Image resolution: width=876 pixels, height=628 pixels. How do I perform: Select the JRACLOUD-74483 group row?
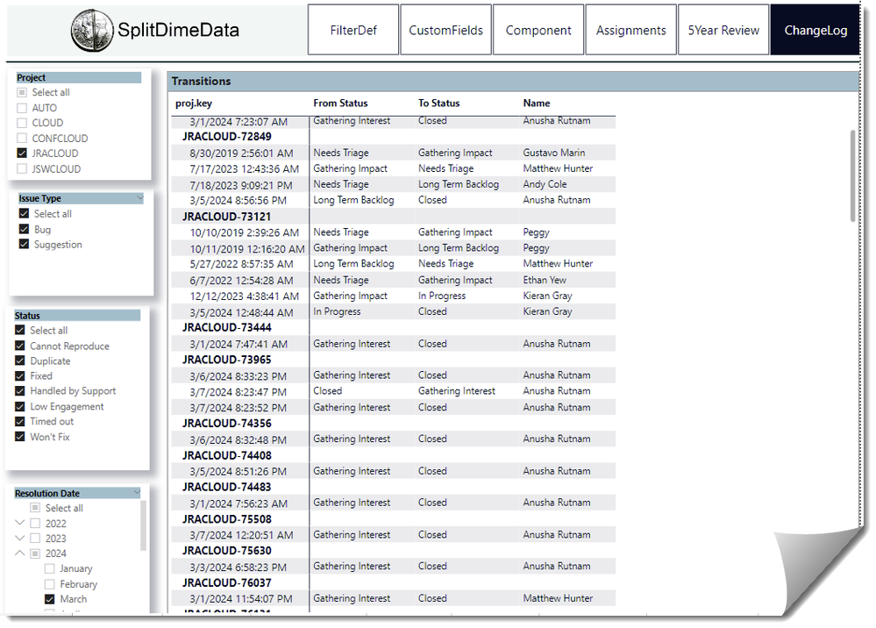pyautogui.click(x=394, y=487)
